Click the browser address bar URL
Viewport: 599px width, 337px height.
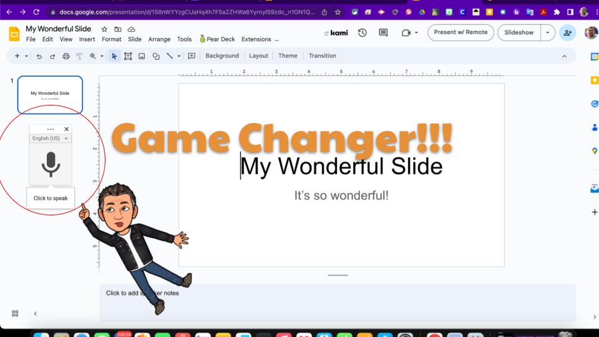click(x=187, y=12)
